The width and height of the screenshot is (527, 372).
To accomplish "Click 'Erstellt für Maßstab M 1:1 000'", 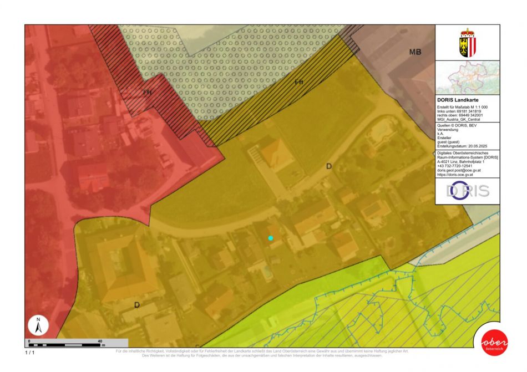I will (462, 107).
